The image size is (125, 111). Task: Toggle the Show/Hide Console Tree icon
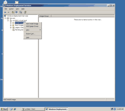tap(16, 12)
